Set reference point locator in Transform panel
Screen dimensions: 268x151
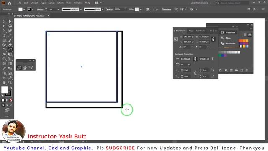point(175,39)
